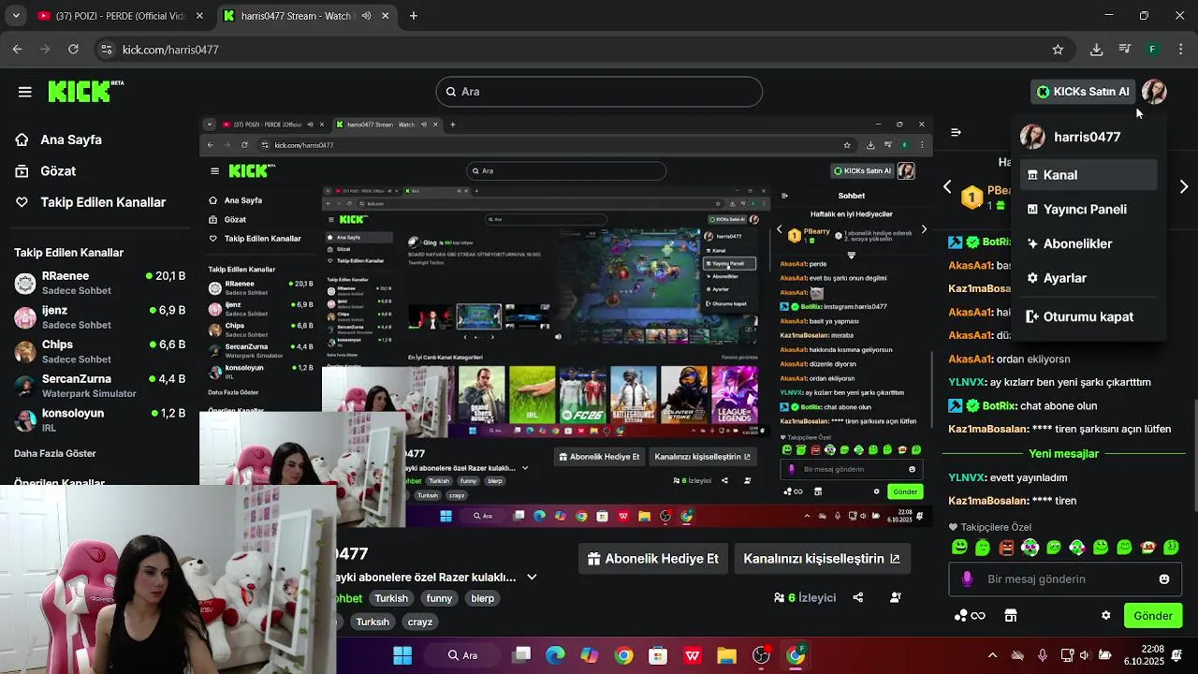Open the profile avatar at top right

[1153, 91]
